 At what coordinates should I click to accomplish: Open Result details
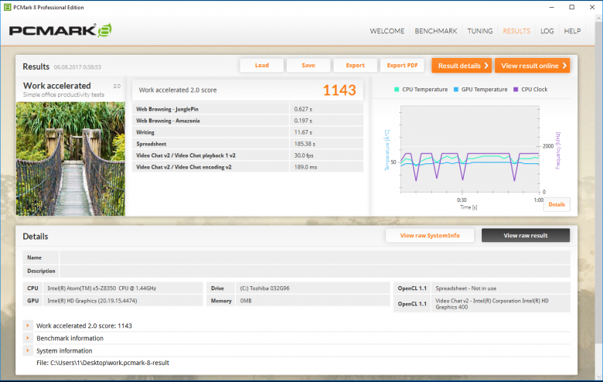point(462,66)
